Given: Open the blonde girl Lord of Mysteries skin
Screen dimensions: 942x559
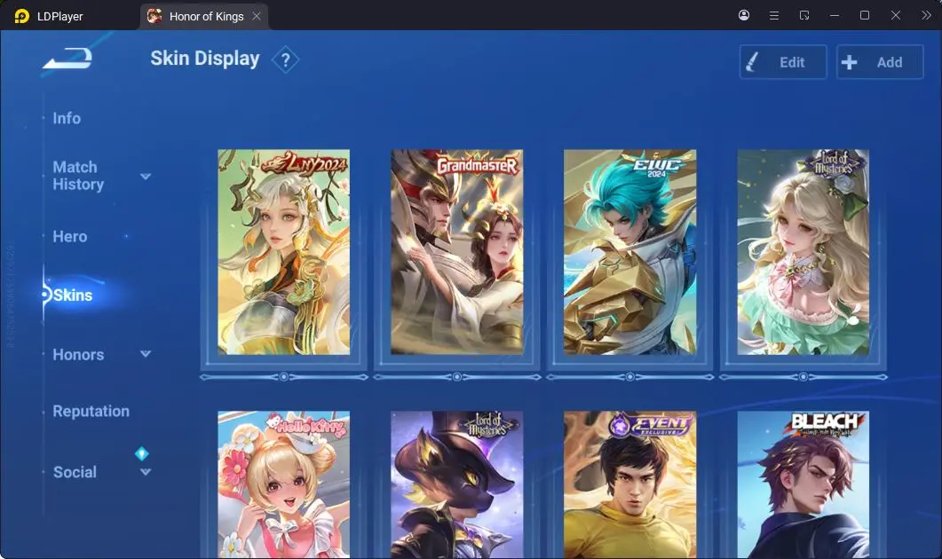Looking at the screenshot, I should click(803, 252).
